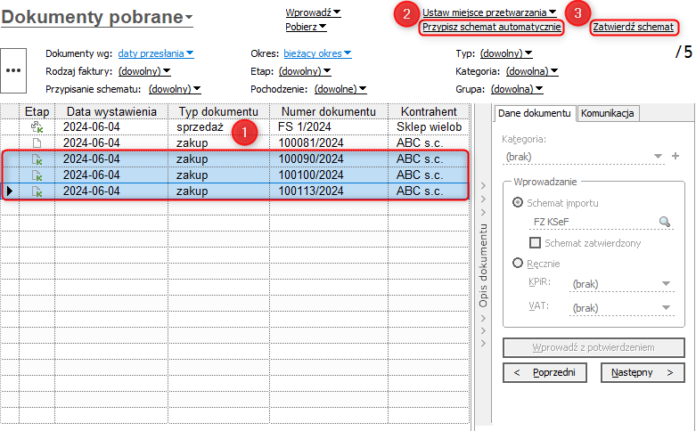
Task: Sort by the Numer dokumentu column header
Action: 329,111
